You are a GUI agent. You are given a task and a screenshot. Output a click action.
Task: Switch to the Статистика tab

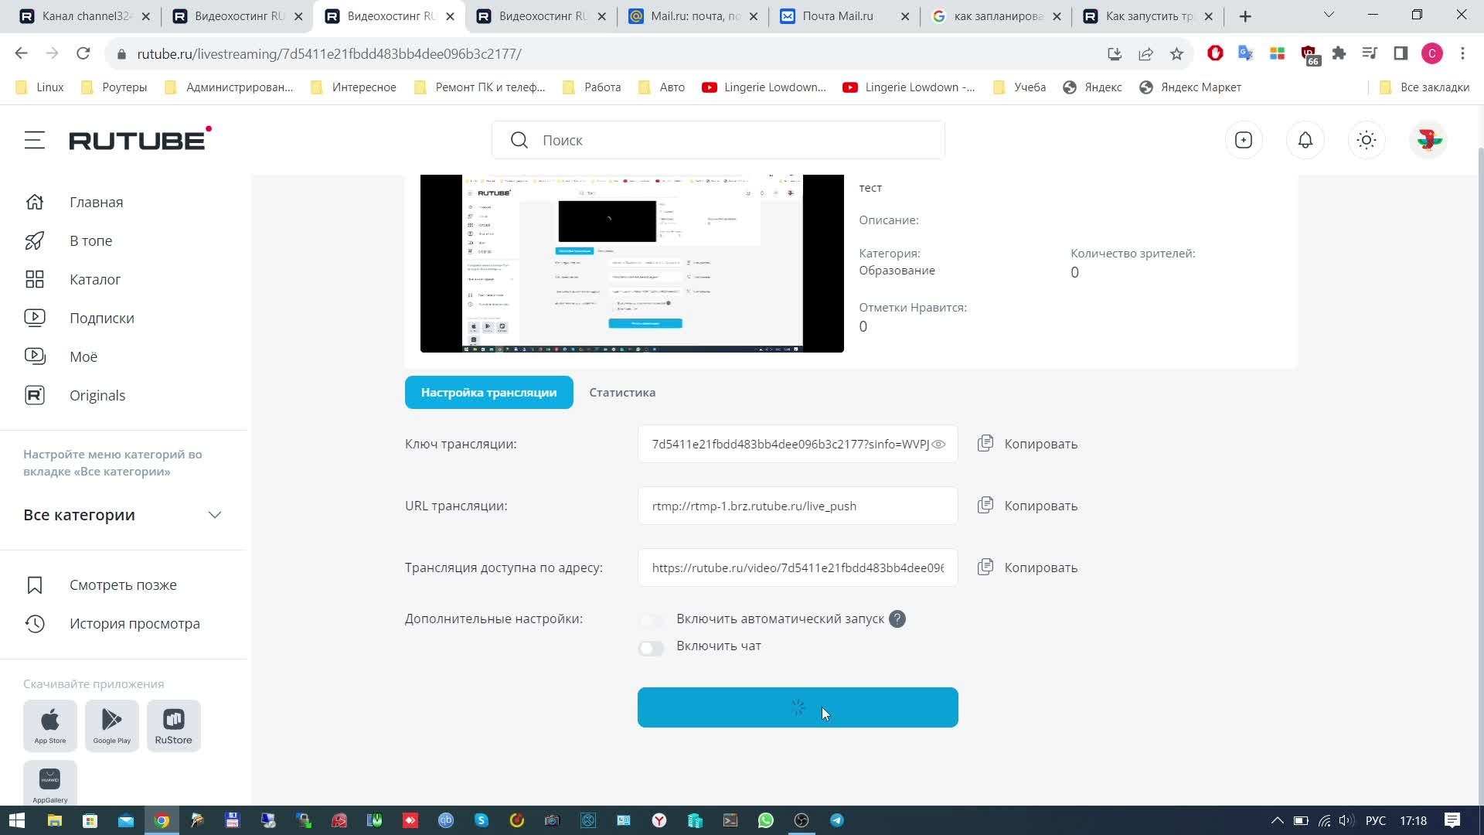(x=621, y=393)
